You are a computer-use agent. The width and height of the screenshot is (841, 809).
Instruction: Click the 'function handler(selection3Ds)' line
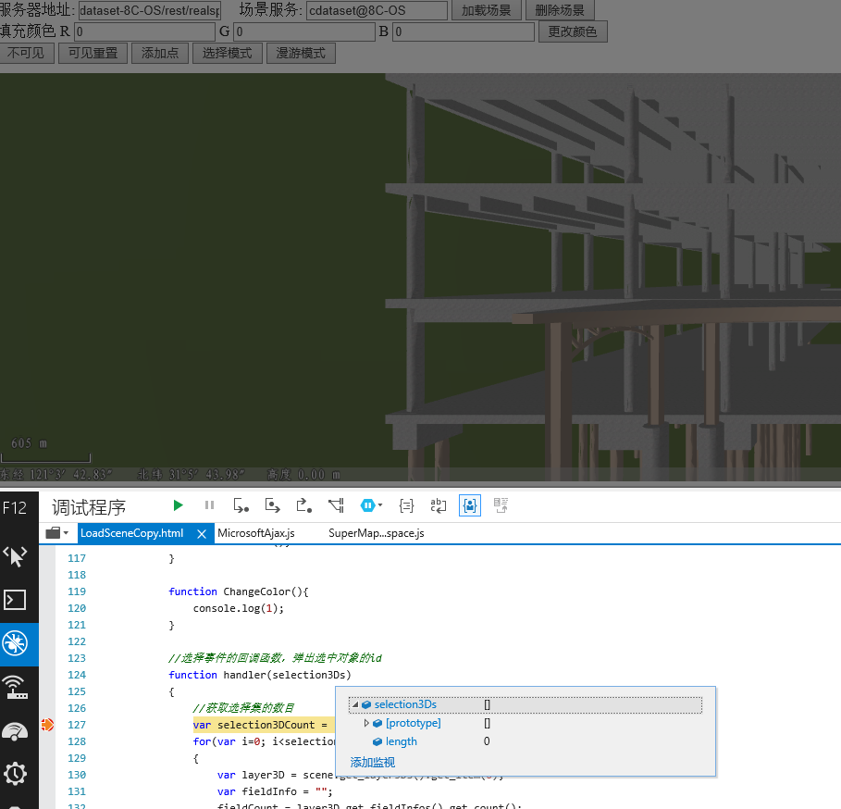260,675
